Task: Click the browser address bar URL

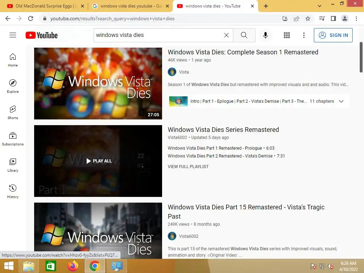Action: click(x=112, y=18)
